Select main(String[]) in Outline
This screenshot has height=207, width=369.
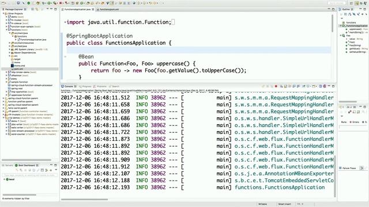coord(357,32)
